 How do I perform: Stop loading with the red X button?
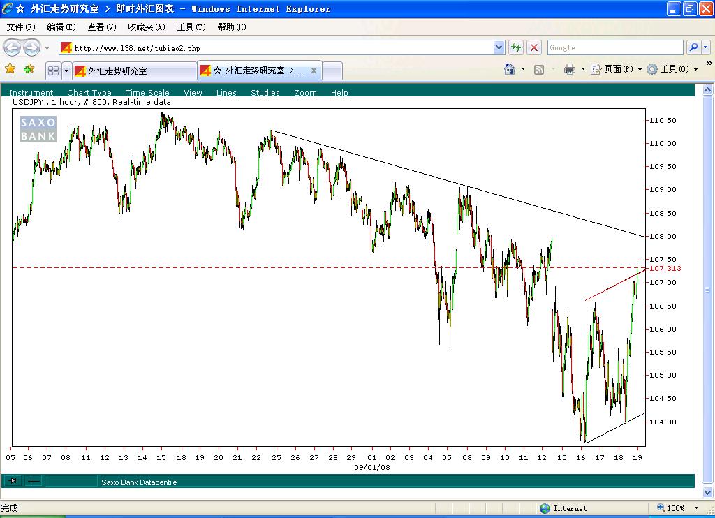click(534, 47)
